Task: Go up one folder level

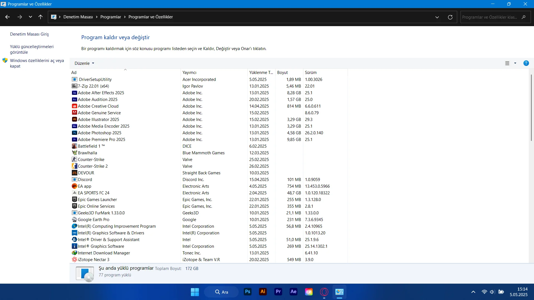Action: (40, 17)
